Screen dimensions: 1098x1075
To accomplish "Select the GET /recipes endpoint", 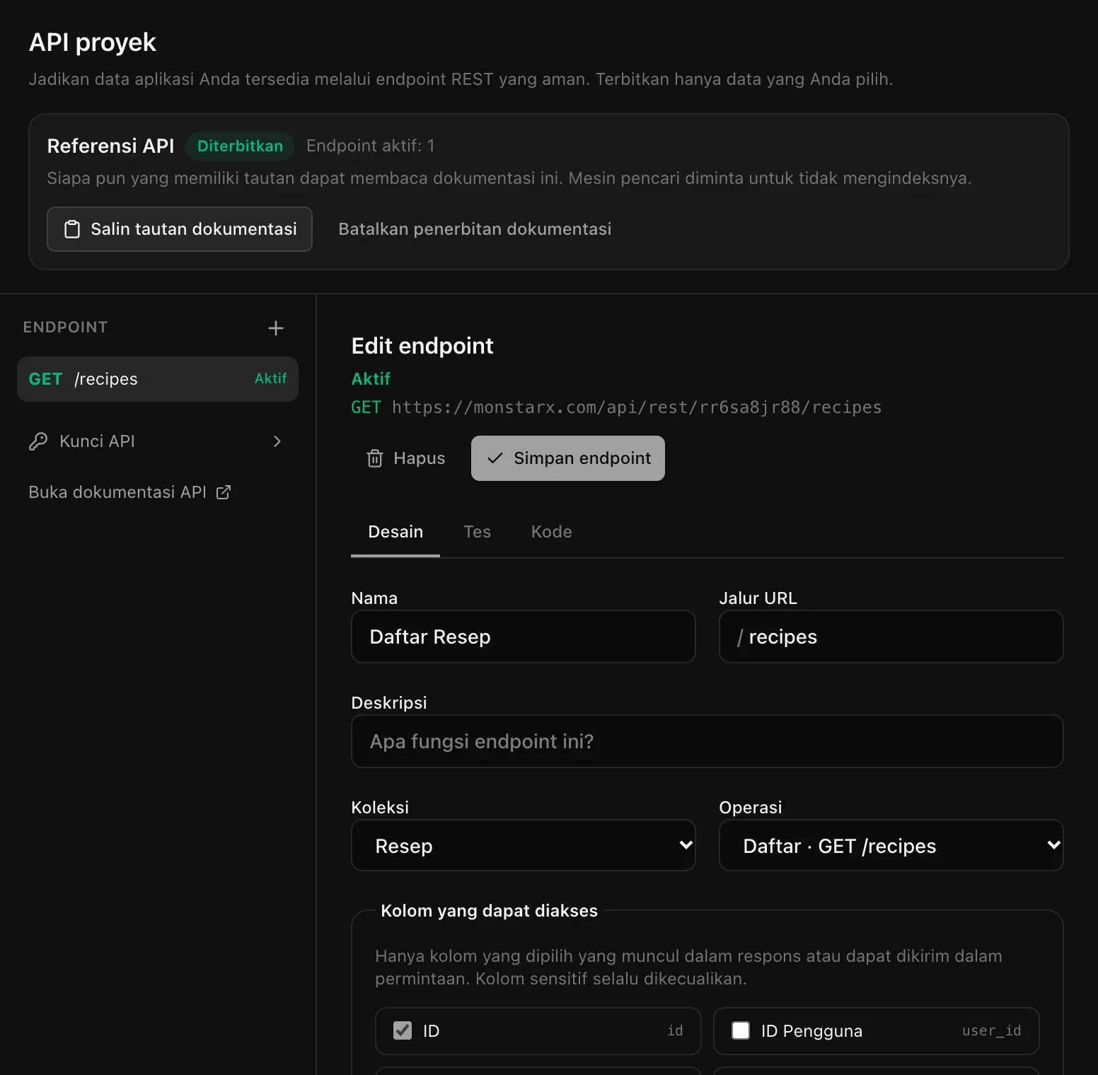I will [158, 379].
